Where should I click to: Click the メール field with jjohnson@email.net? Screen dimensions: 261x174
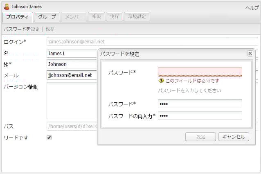[x=72, y=75]
